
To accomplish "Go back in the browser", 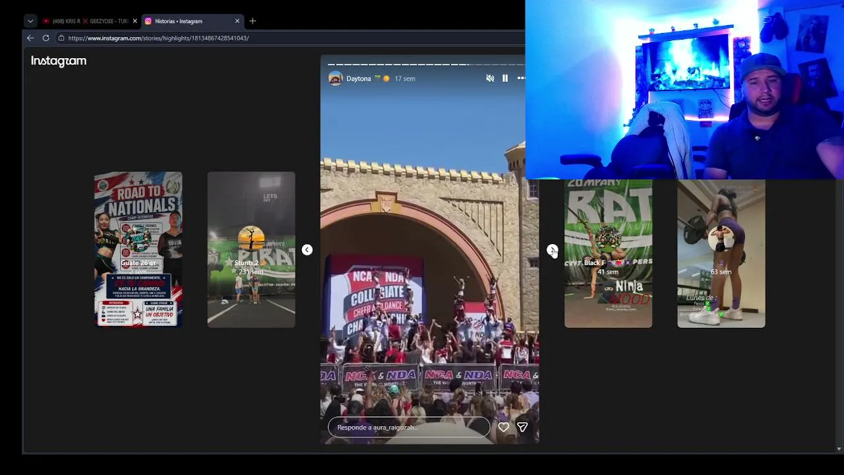I will 30,38.
